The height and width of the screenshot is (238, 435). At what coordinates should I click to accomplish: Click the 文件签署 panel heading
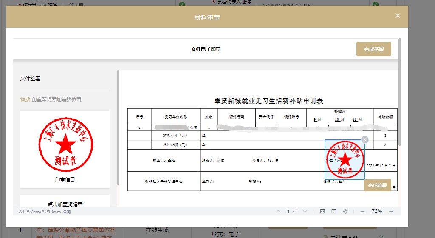(x=30, y=79)
